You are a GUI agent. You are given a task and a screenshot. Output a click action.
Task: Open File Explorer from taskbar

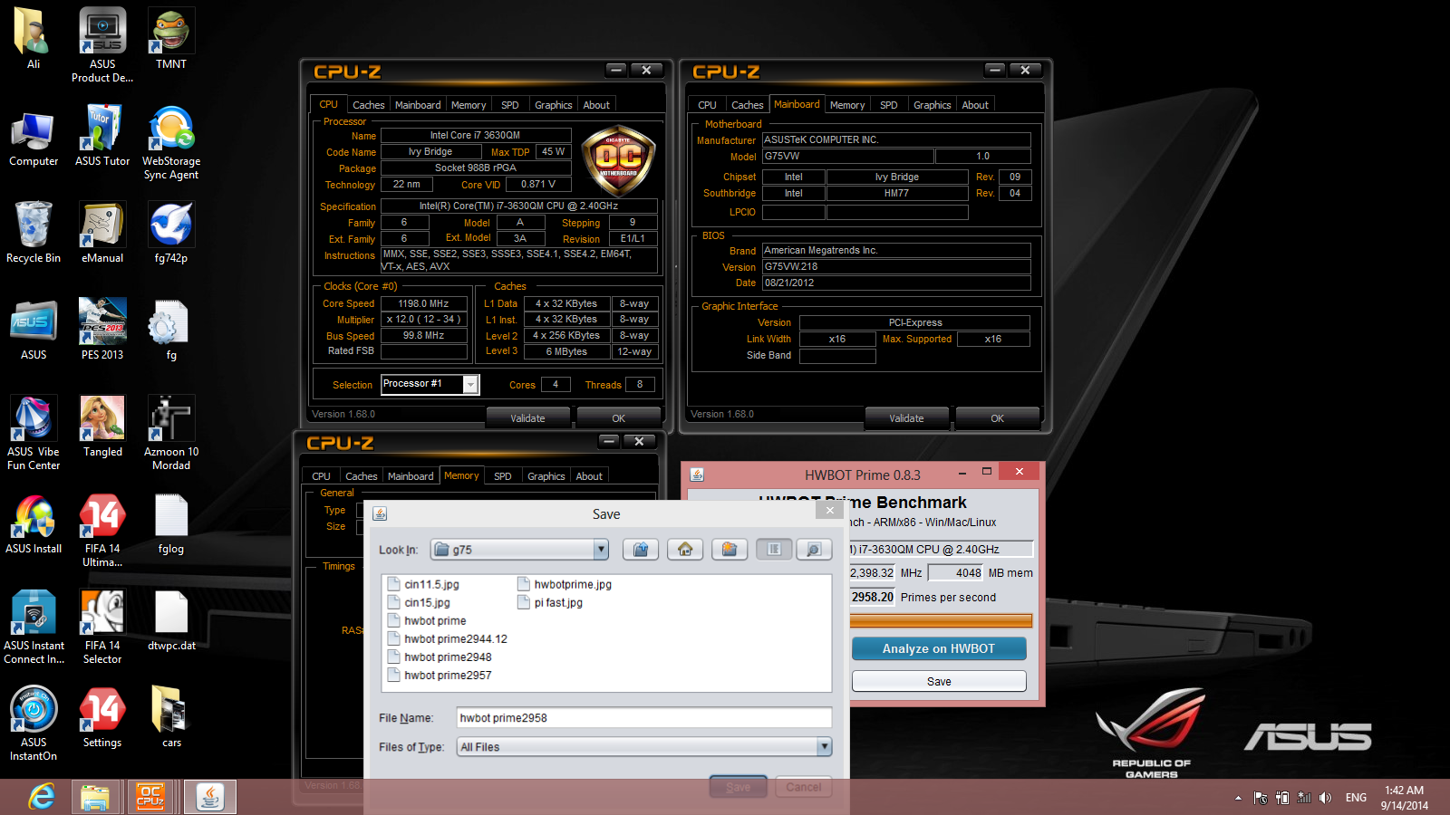[95, 797]
